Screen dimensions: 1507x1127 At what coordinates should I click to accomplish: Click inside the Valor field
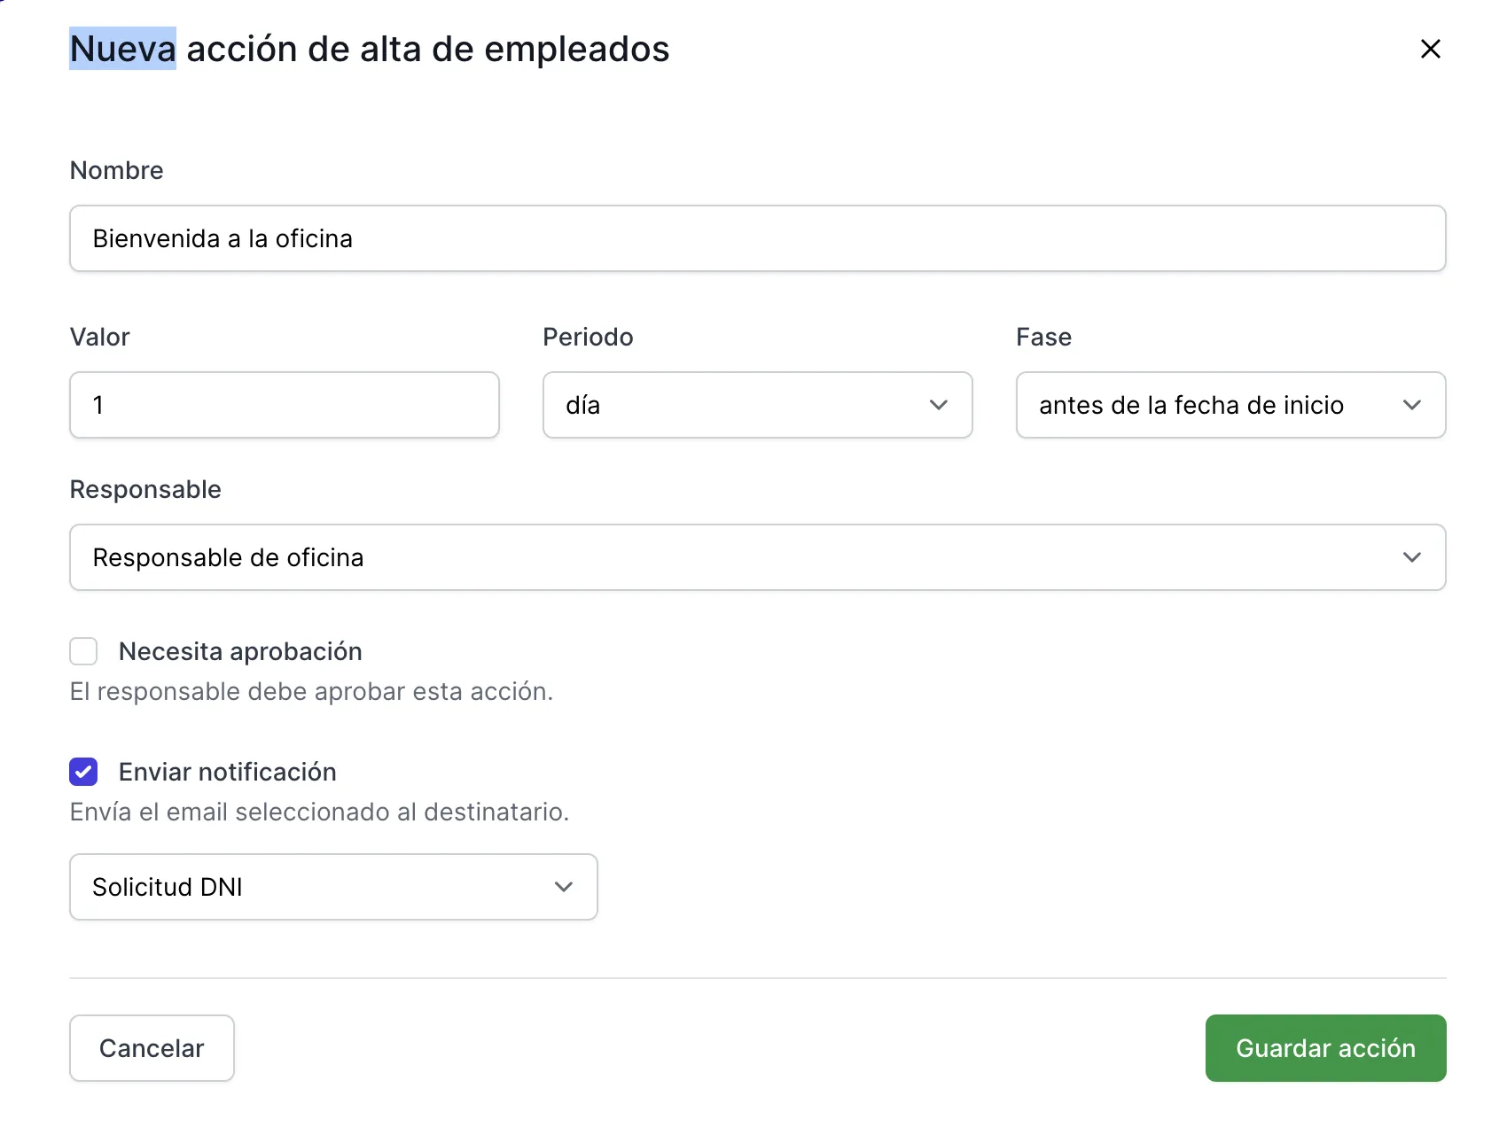pos(284,405)
